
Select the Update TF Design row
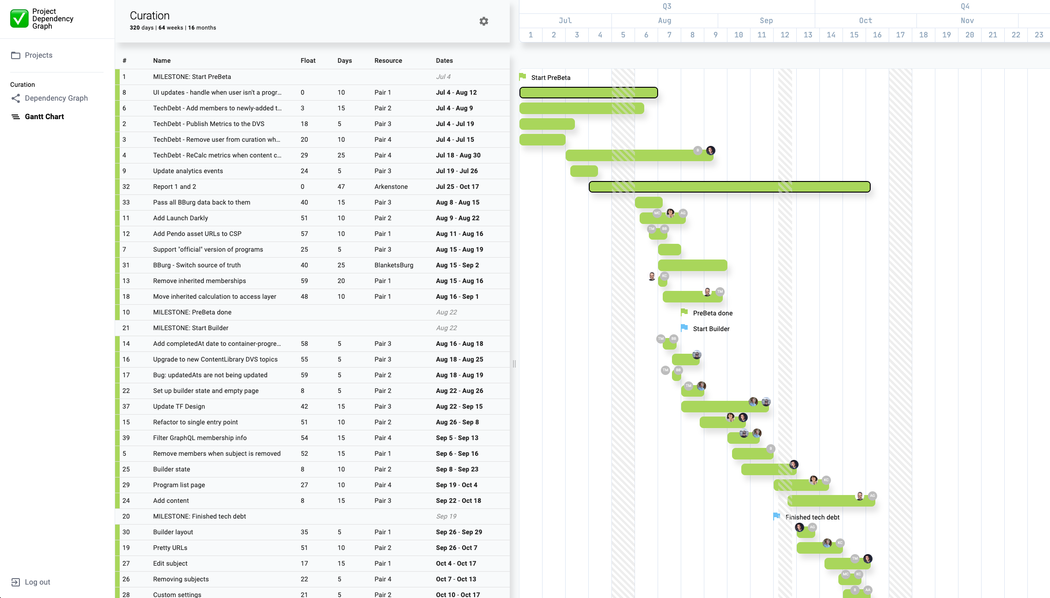coord(277,406)
